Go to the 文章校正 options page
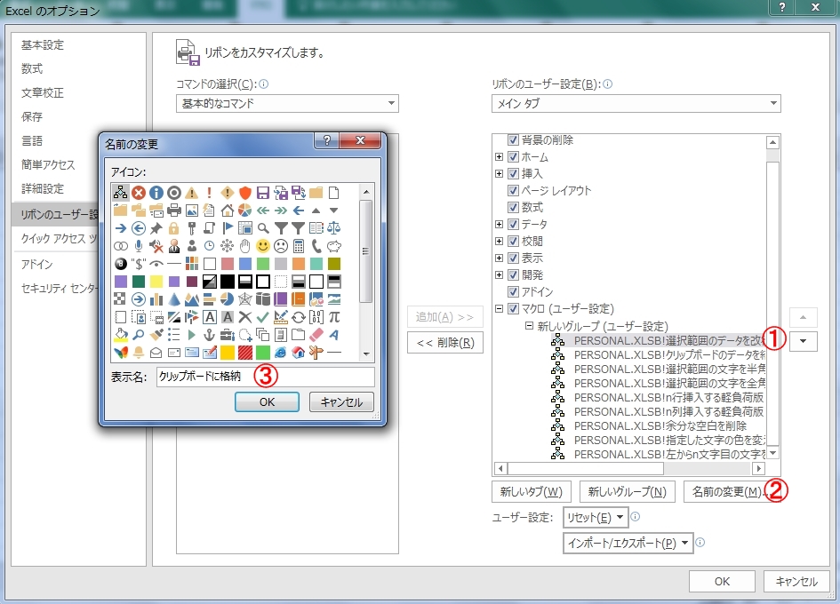This screenshot has height=604, width=840. coord(43,92)
